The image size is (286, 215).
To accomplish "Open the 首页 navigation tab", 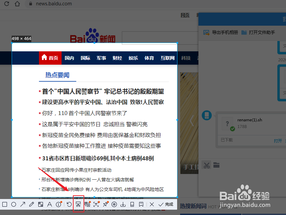I will point(50,58).
